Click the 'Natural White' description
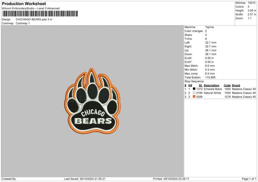Screen dimensions: 258x182 [212, 93]
